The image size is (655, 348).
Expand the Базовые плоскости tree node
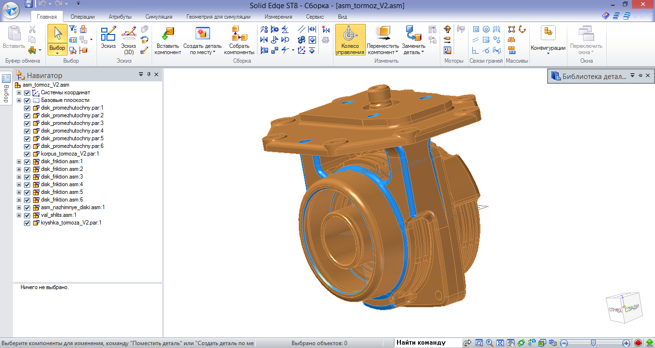click(x=19, y=101)
